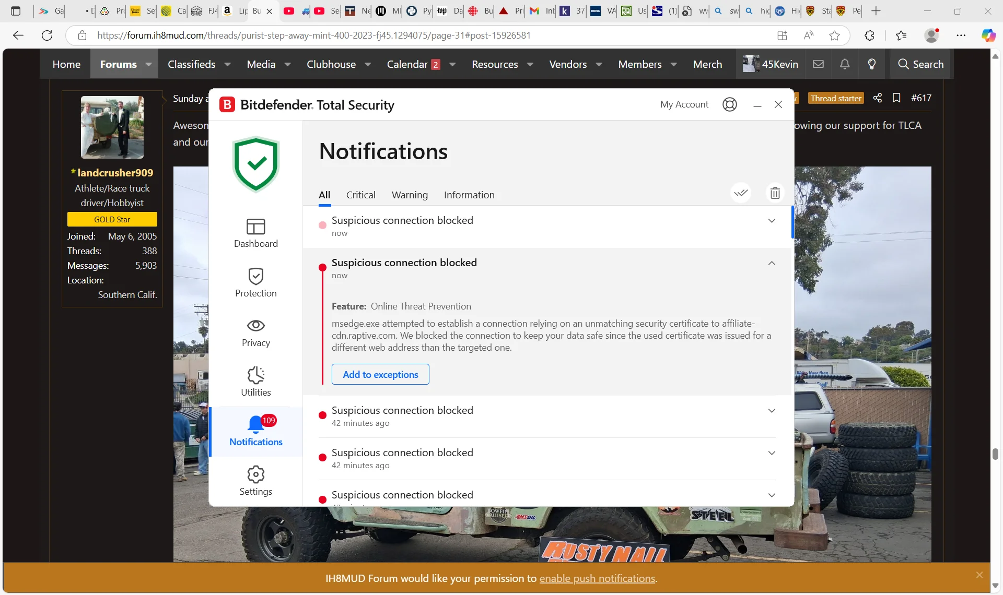Add this page to favorites star
Viewport: 1003px width, 595px height.
point(835,35)
